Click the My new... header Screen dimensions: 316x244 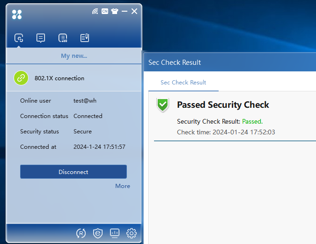(x=74, y=56)
